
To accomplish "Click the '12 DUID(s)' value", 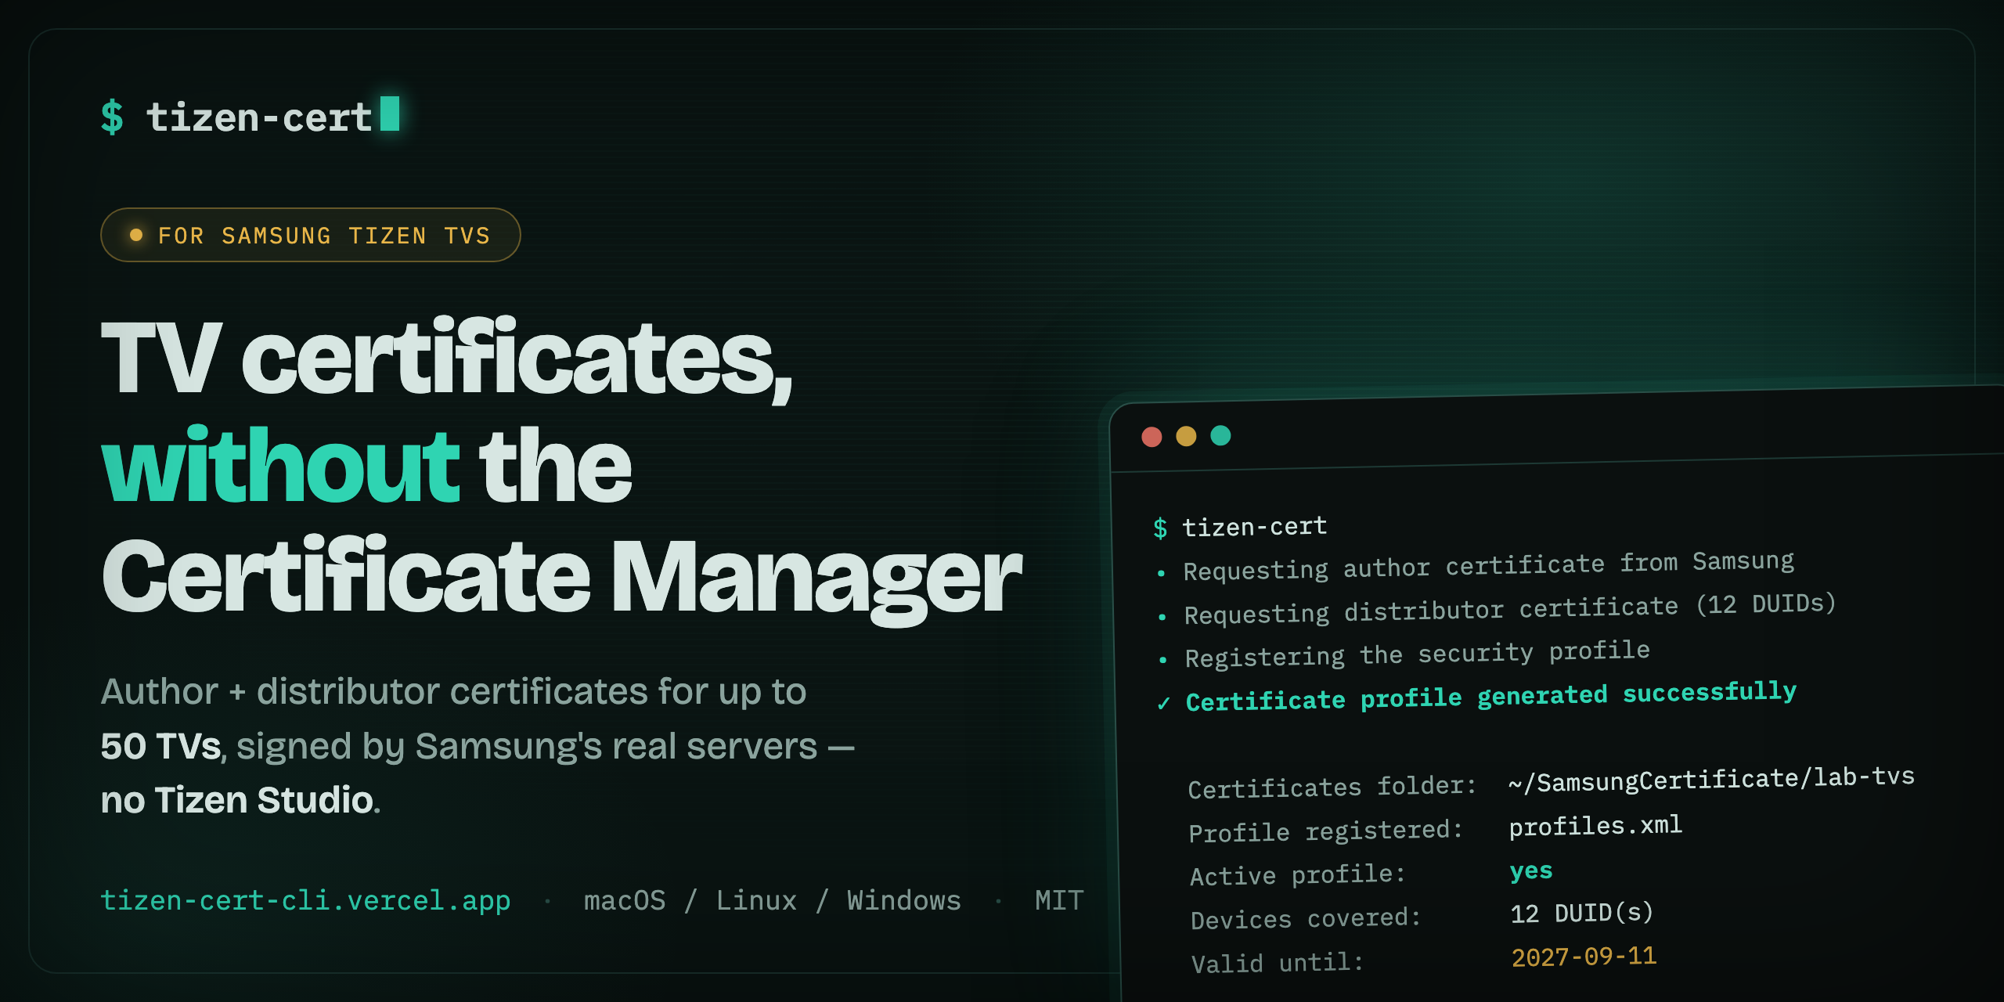I will click(1582, 913).
